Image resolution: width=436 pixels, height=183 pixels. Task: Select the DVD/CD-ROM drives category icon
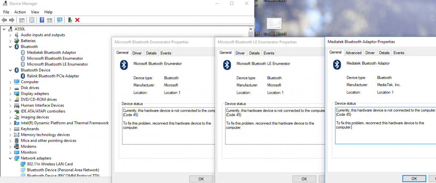[x=17, y=99]
